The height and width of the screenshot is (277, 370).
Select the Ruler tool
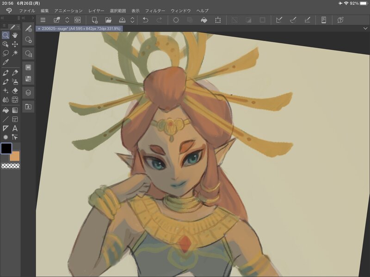click(x=6, y=128)
